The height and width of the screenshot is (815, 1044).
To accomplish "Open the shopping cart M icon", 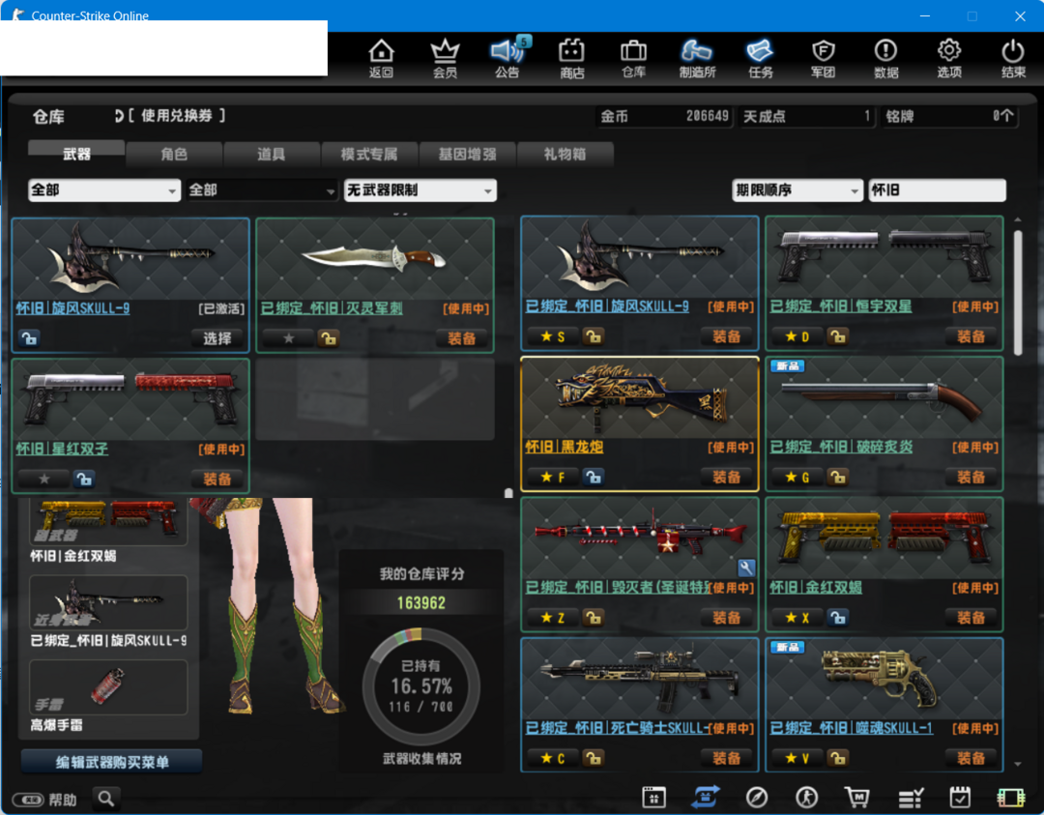I will (x=857, y=797).
